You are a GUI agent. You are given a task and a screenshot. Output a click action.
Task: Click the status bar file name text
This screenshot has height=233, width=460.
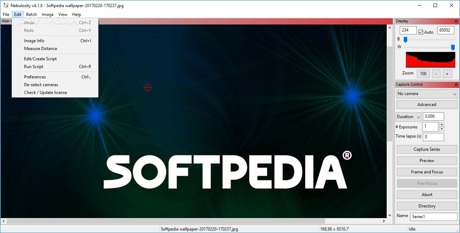(x=199, y=229)
